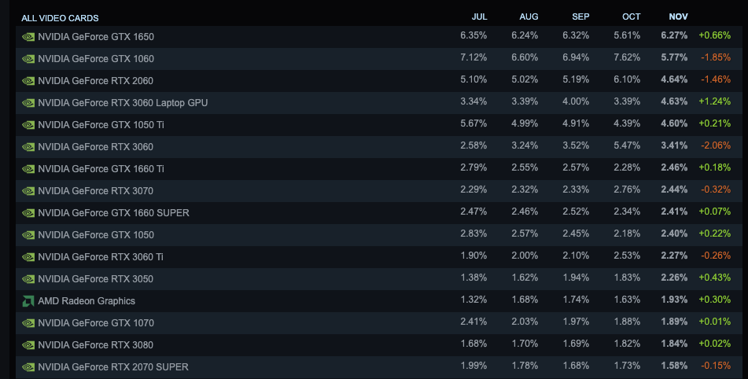Click the -2.06% change for RTX 3060
This screenshot has height=379, width=748.
[715, 146]
